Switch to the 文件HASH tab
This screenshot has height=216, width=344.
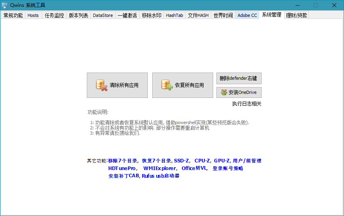coord(198,15)
